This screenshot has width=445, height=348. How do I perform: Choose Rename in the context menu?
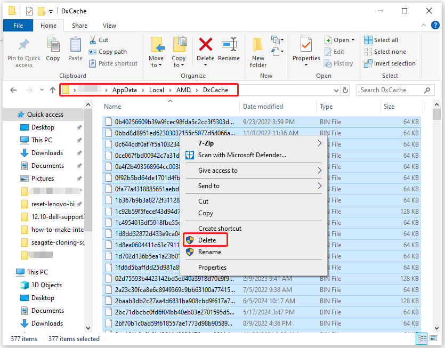[209, 252]
